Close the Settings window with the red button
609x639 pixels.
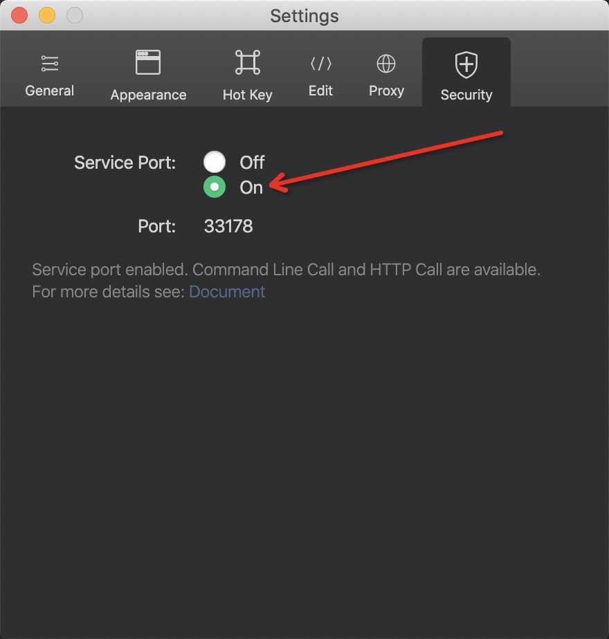click(19, 15)
